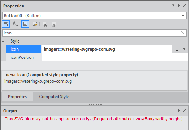Pin the Properties panel
This screenshot has height=130, width=189.
click(x=178, y=6)
